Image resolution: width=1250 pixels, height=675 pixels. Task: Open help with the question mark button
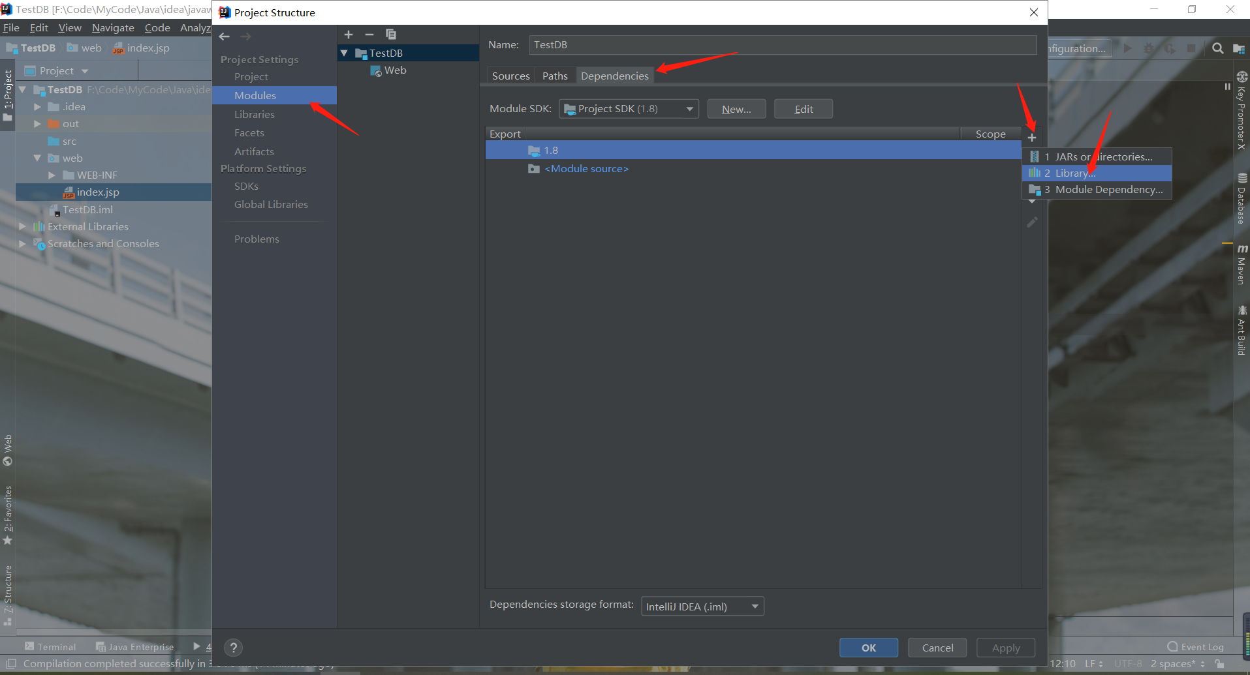[233, 648]
